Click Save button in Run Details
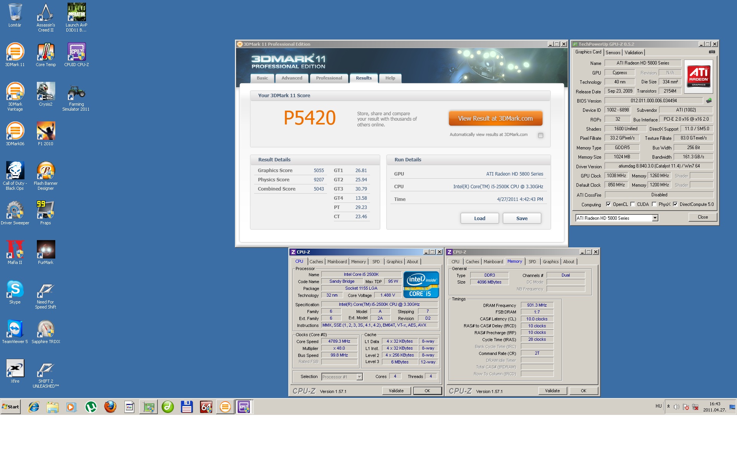The width and height of the screenshot is (737, 461). (x=522, y=218)
